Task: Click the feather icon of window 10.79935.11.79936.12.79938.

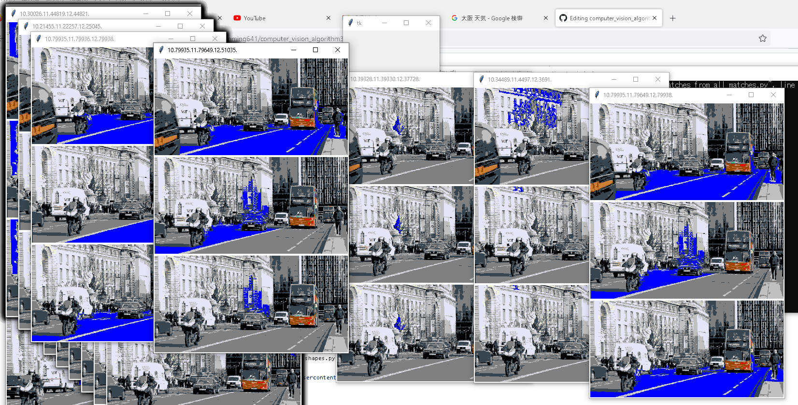Action: point(39,39)
